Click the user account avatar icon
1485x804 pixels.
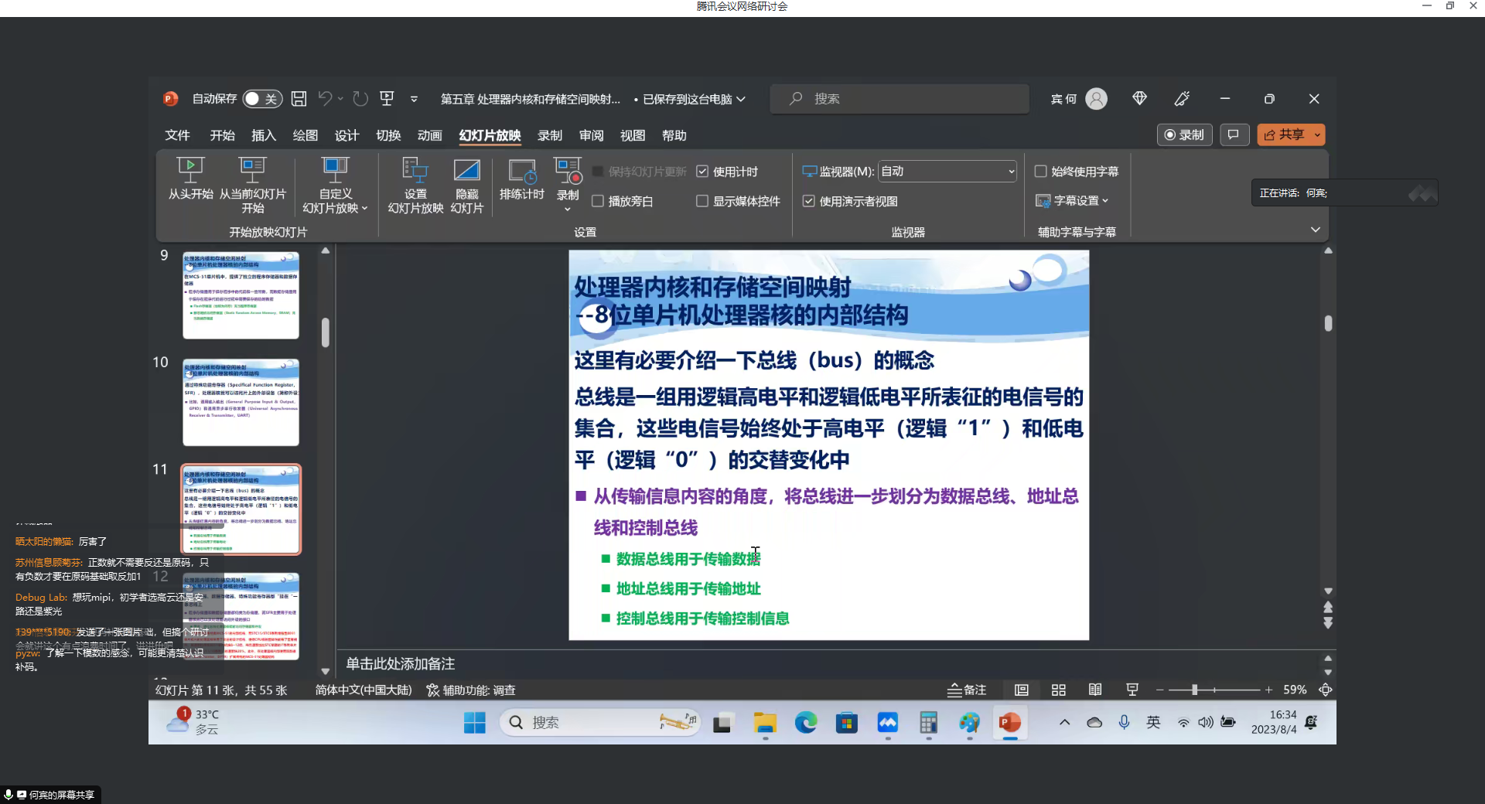click(x=1096, y=99)
